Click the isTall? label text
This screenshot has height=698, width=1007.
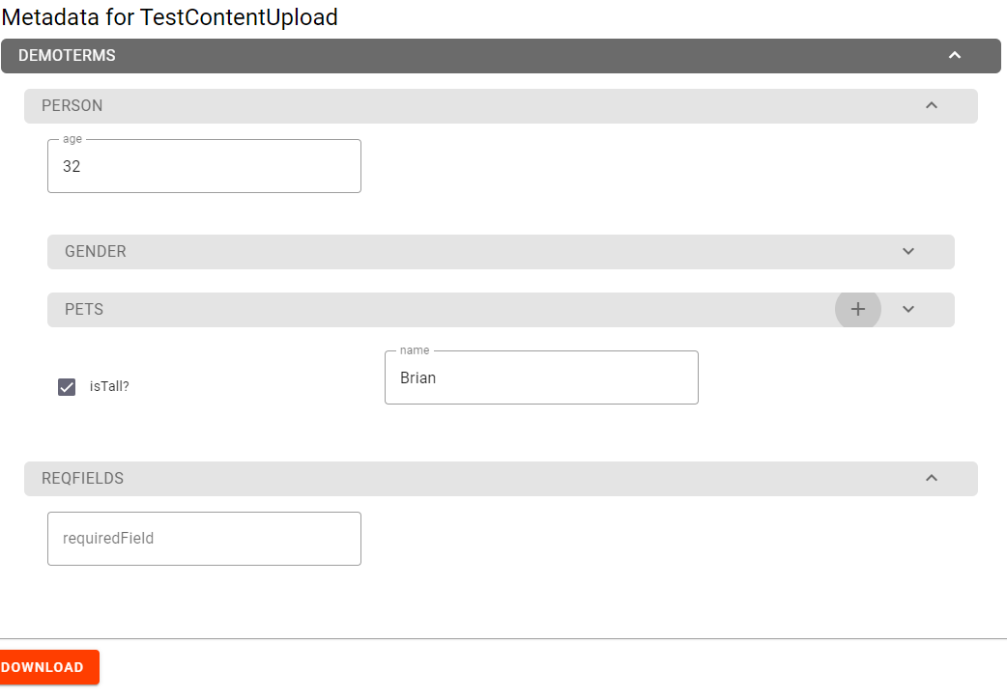[107, 386]
